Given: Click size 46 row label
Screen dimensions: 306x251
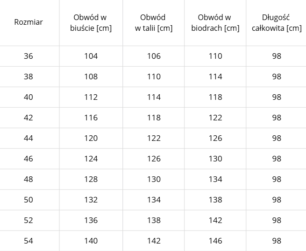Looking at the screenshot, I should 28,159.
